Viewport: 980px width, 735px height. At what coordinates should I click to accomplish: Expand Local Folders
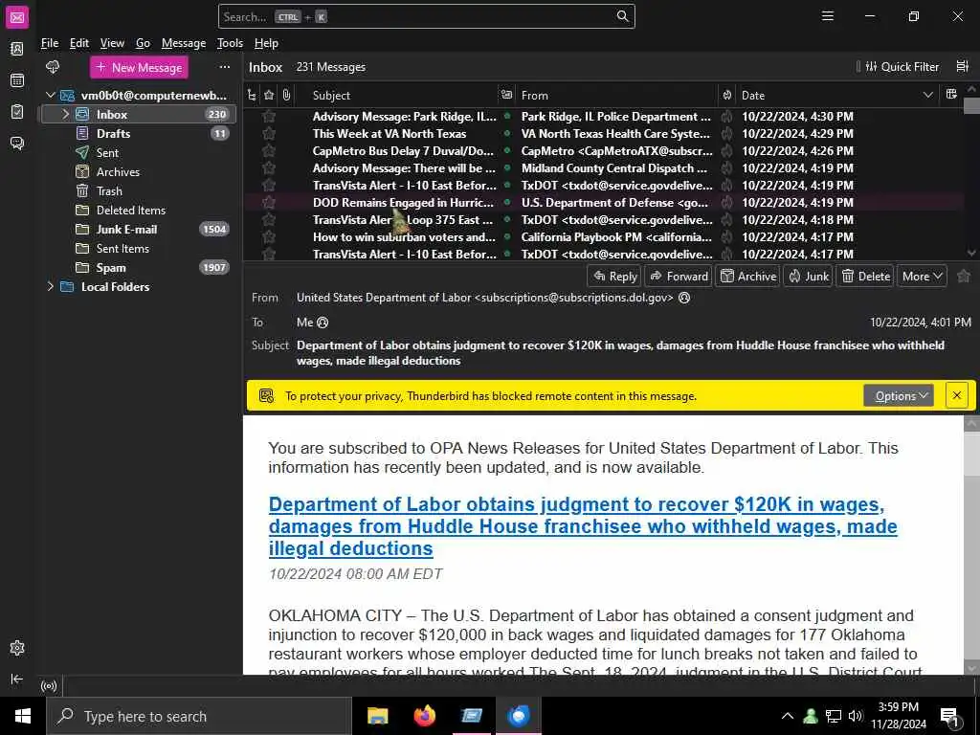click(x=51, y=287)
